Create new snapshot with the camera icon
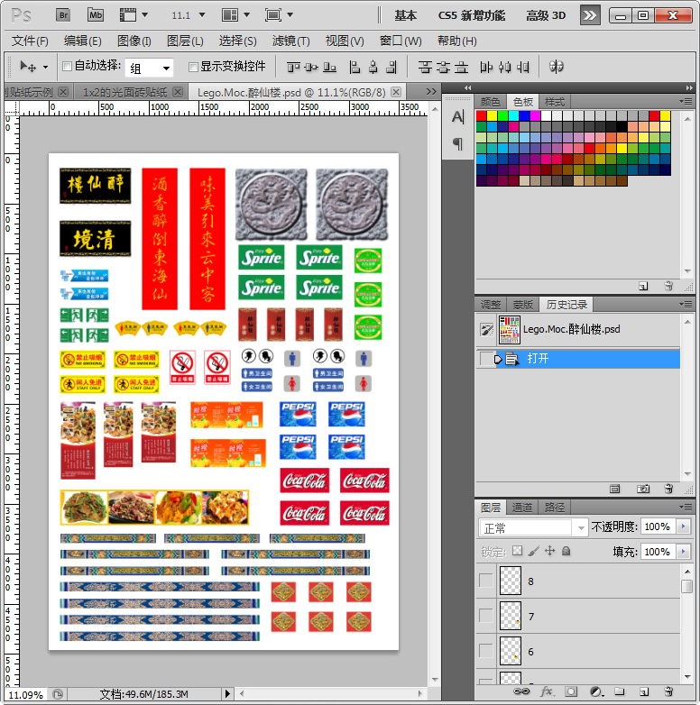Image resolution: width=700 pixels, height=705 pixels. [x=643, y=489]
